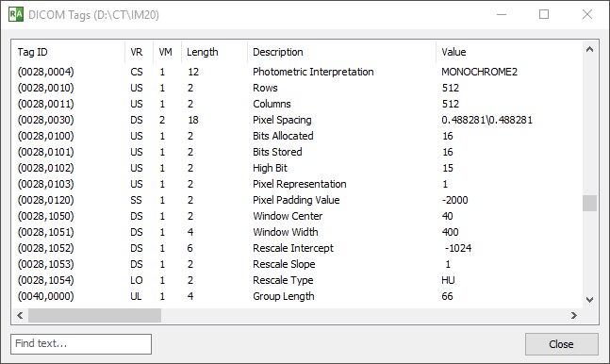
Task: Click the SS value representation cell
Action: point(136,200)
